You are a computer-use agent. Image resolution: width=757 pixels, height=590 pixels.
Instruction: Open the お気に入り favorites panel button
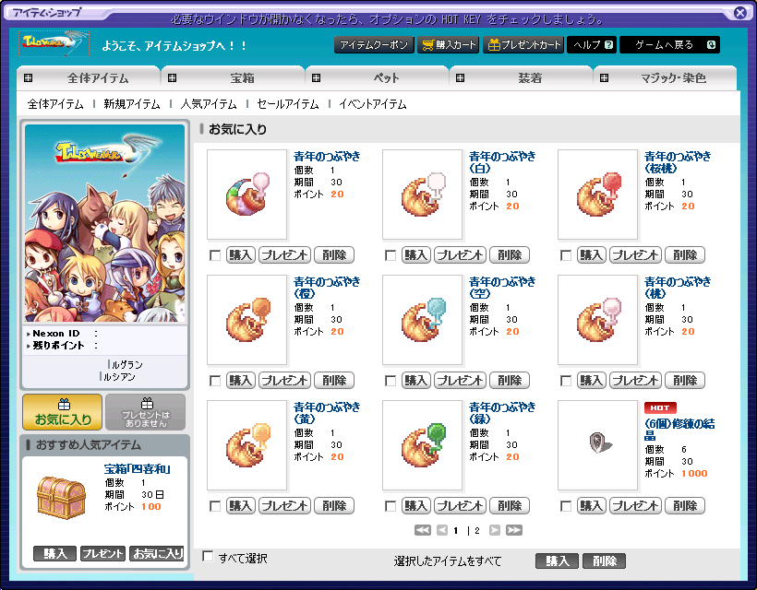coord(62,412)
